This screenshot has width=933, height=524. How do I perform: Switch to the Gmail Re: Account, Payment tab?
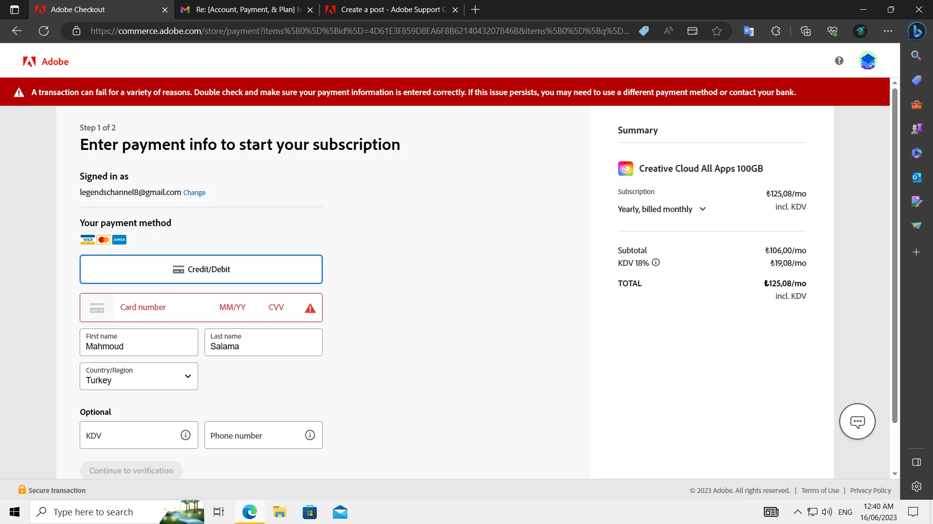coord(247,10)
